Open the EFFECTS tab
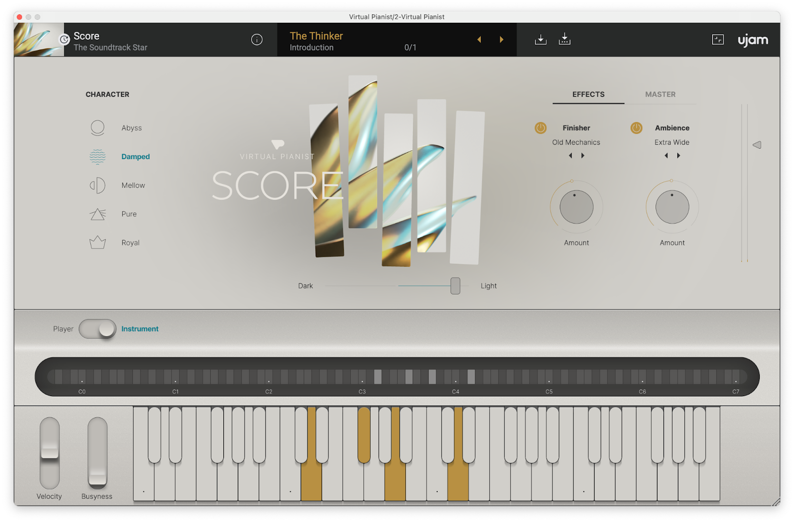The width and height of the screenshot is (794, 522). [x=588, y=94]
